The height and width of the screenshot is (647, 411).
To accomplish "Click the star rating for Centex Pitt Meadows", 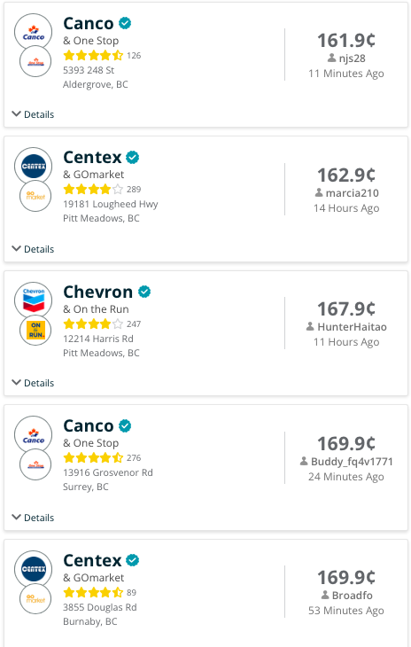I will point(93,189).
